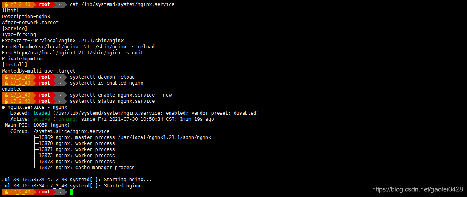This screenshot has height=197, width=467.
Task: Click the gray tilde segment on the first prompt
Action: point(61,4)
